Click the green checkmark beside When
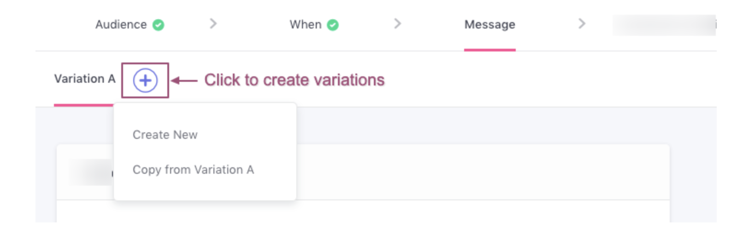The height and width of the screenshot is (227, 731). point(333,25)
